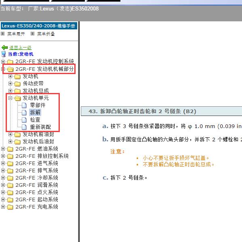Select the 2GR-FE 排放控制系统 tree item

coord(42,156)
